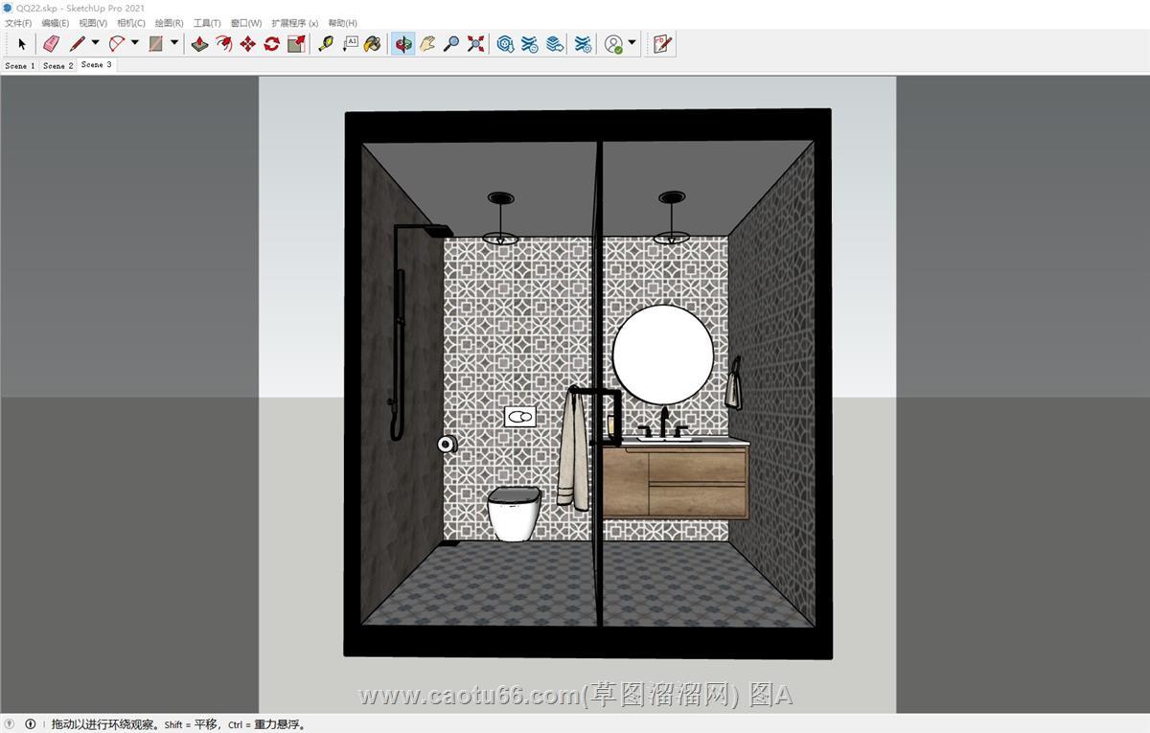This screenshot has width=1150, height=733.
Task: Click Send to LayOut icon
Action: [555, 44]
